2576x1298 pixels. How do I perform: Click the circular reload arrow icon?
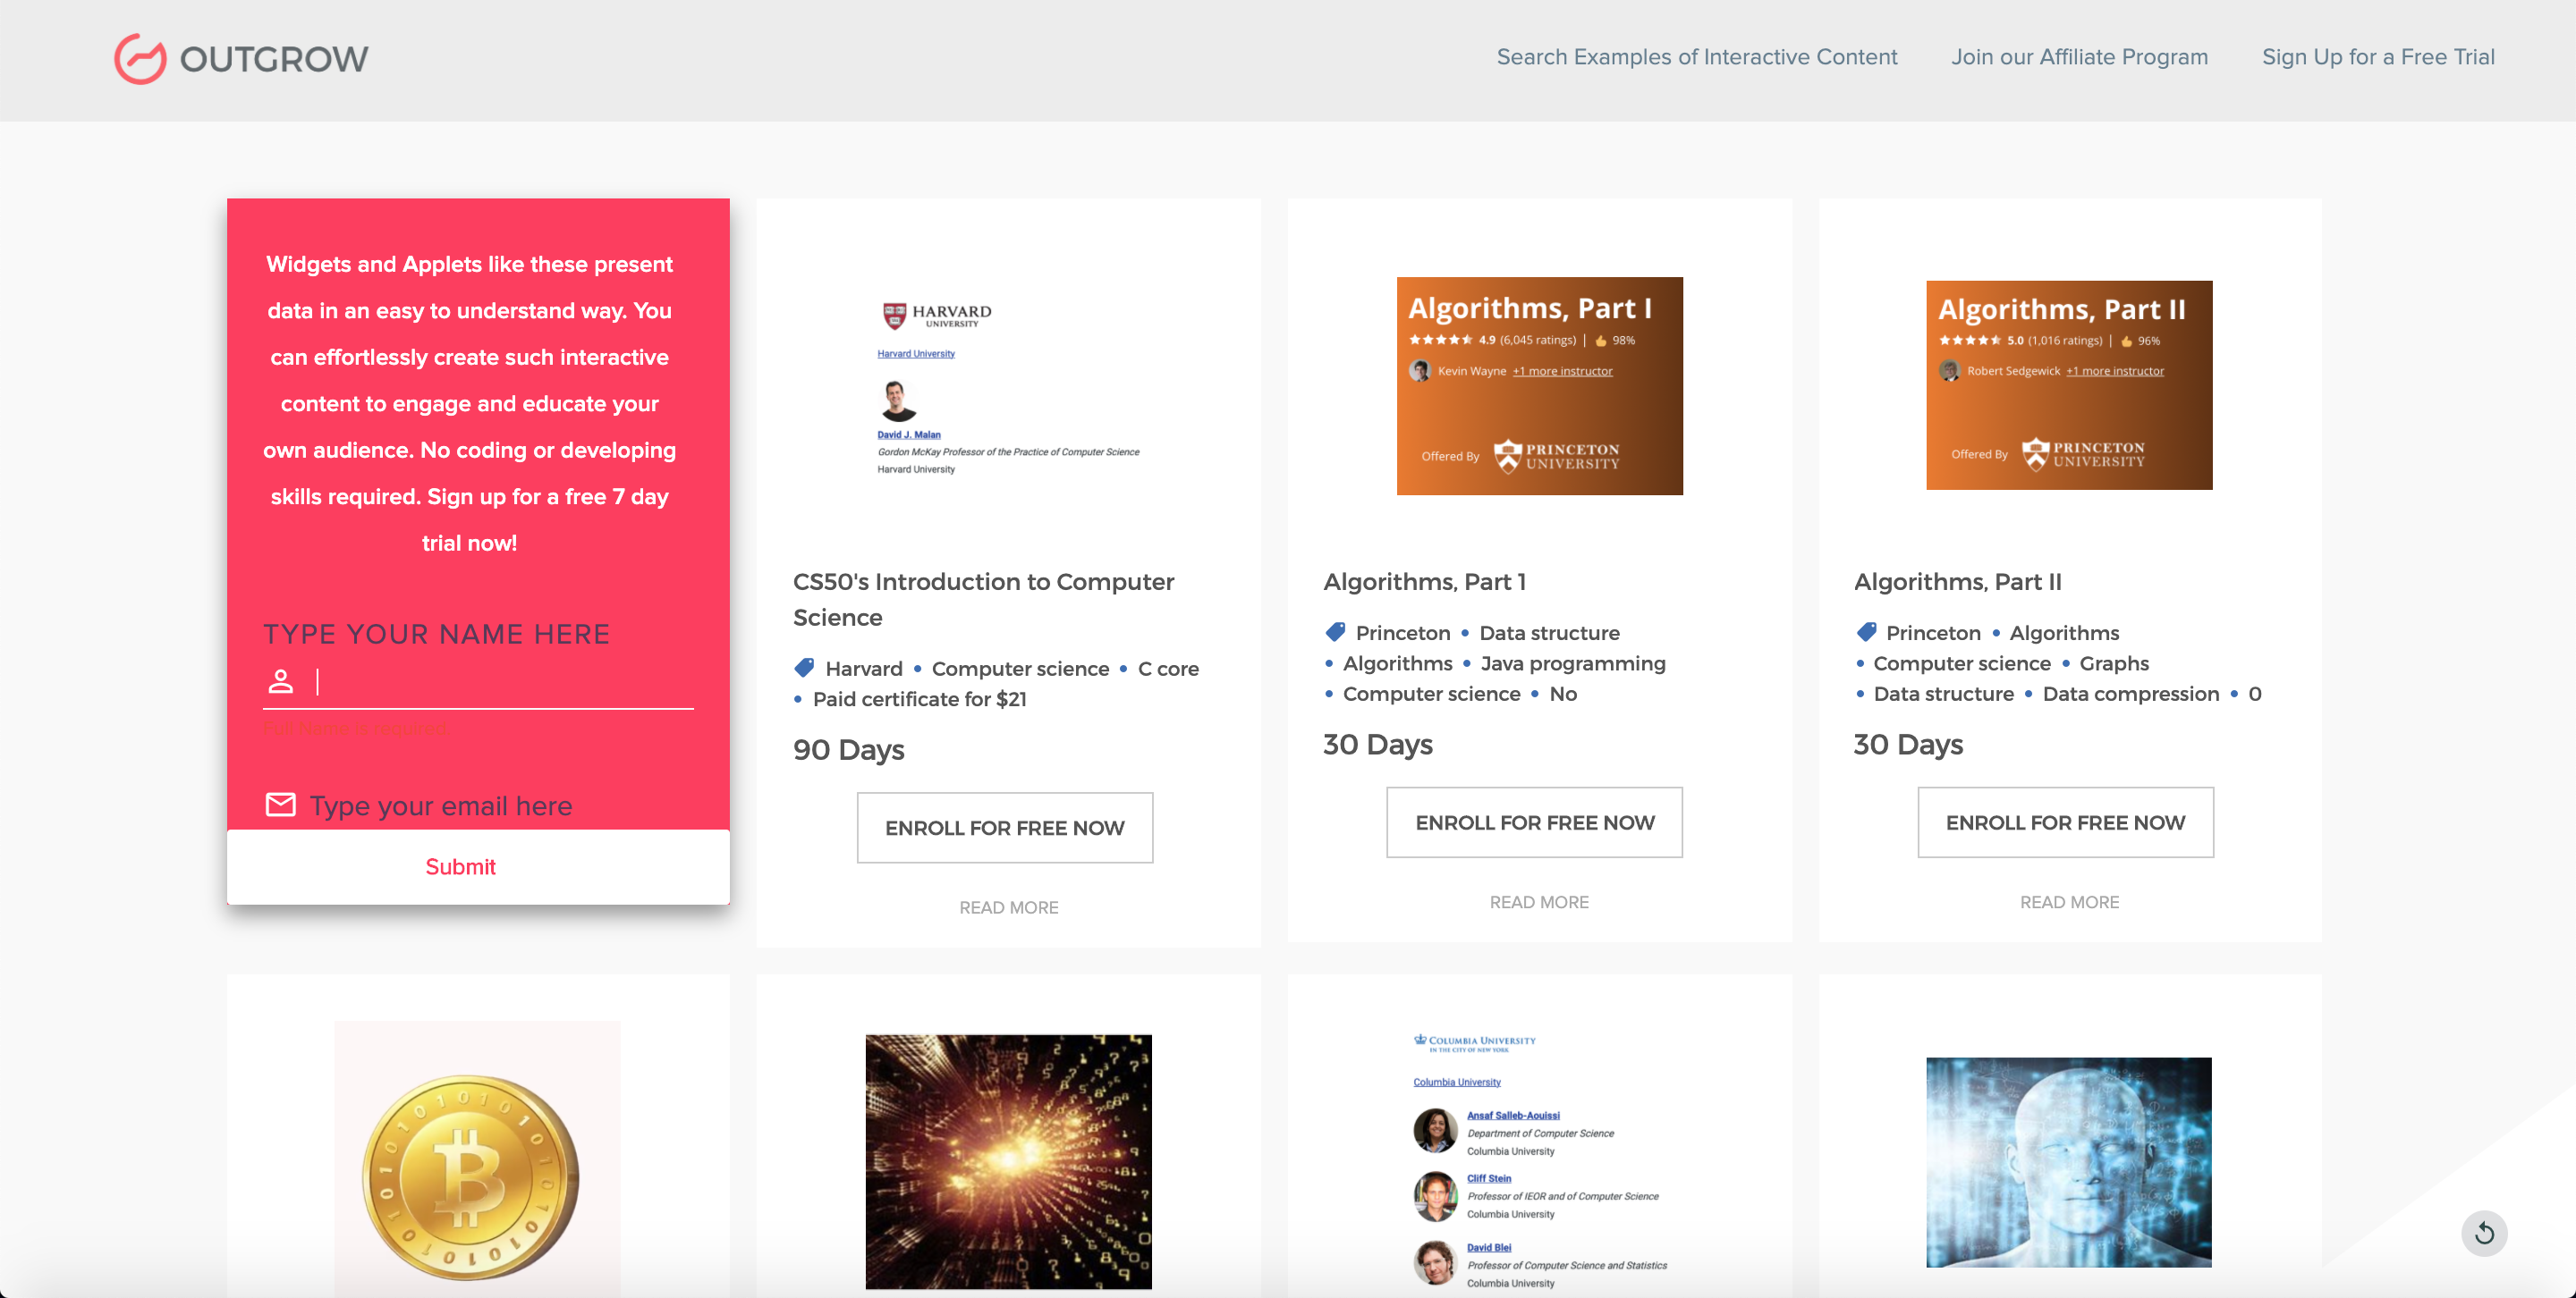coord(2483,1233)
